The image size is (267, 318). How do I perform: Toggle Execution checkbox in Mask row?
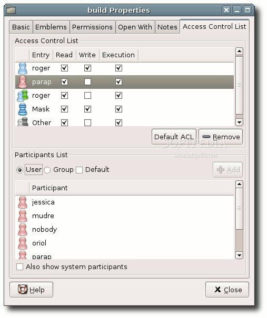[118, 109]
